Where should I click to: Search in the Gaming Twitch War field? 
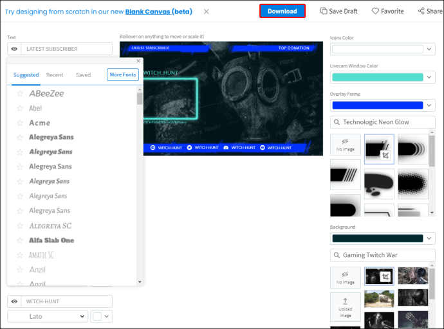383,255
